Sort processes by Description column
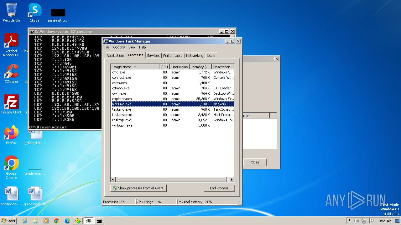Viewport: 401px width, 225px height. pyautogui.click(x=223, y=67)
